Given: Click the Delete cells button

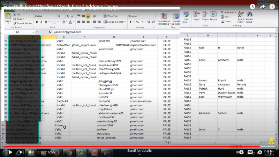Looking at the screenshot, I should point(205,17).
